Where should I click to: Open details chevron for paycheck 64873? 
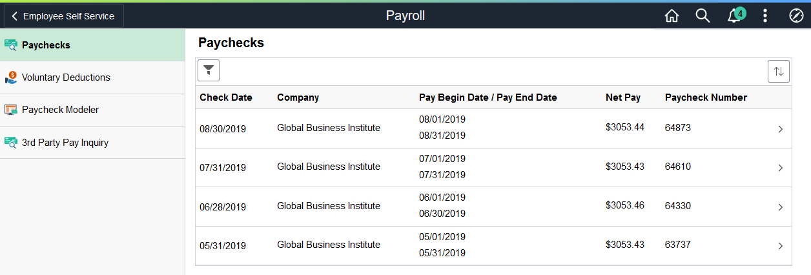(780, 129)
